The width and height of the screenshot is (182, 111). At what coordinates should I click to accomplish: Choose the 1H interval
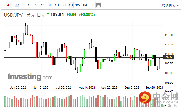coord(57,5)
